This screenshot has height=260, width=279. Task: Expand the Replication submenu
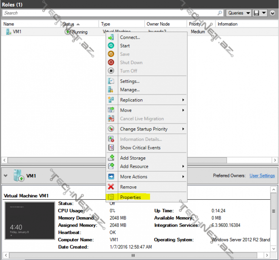[147, 100]
